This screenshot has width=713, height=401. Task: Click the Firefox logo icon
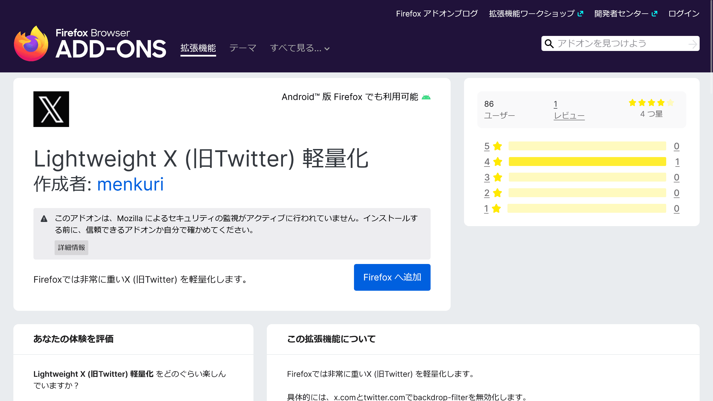pos(31,44)
